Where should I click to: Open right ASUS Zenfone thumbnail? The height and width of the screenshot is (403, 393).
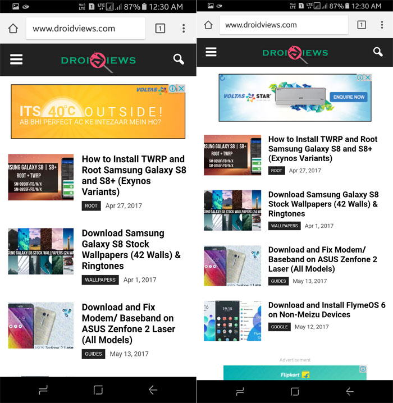point(232,265)
